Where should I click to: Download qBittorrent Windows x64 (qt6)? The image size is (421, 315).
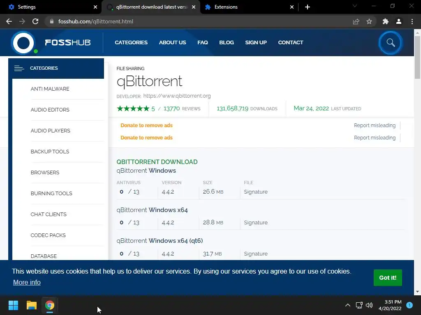(160, 241)
